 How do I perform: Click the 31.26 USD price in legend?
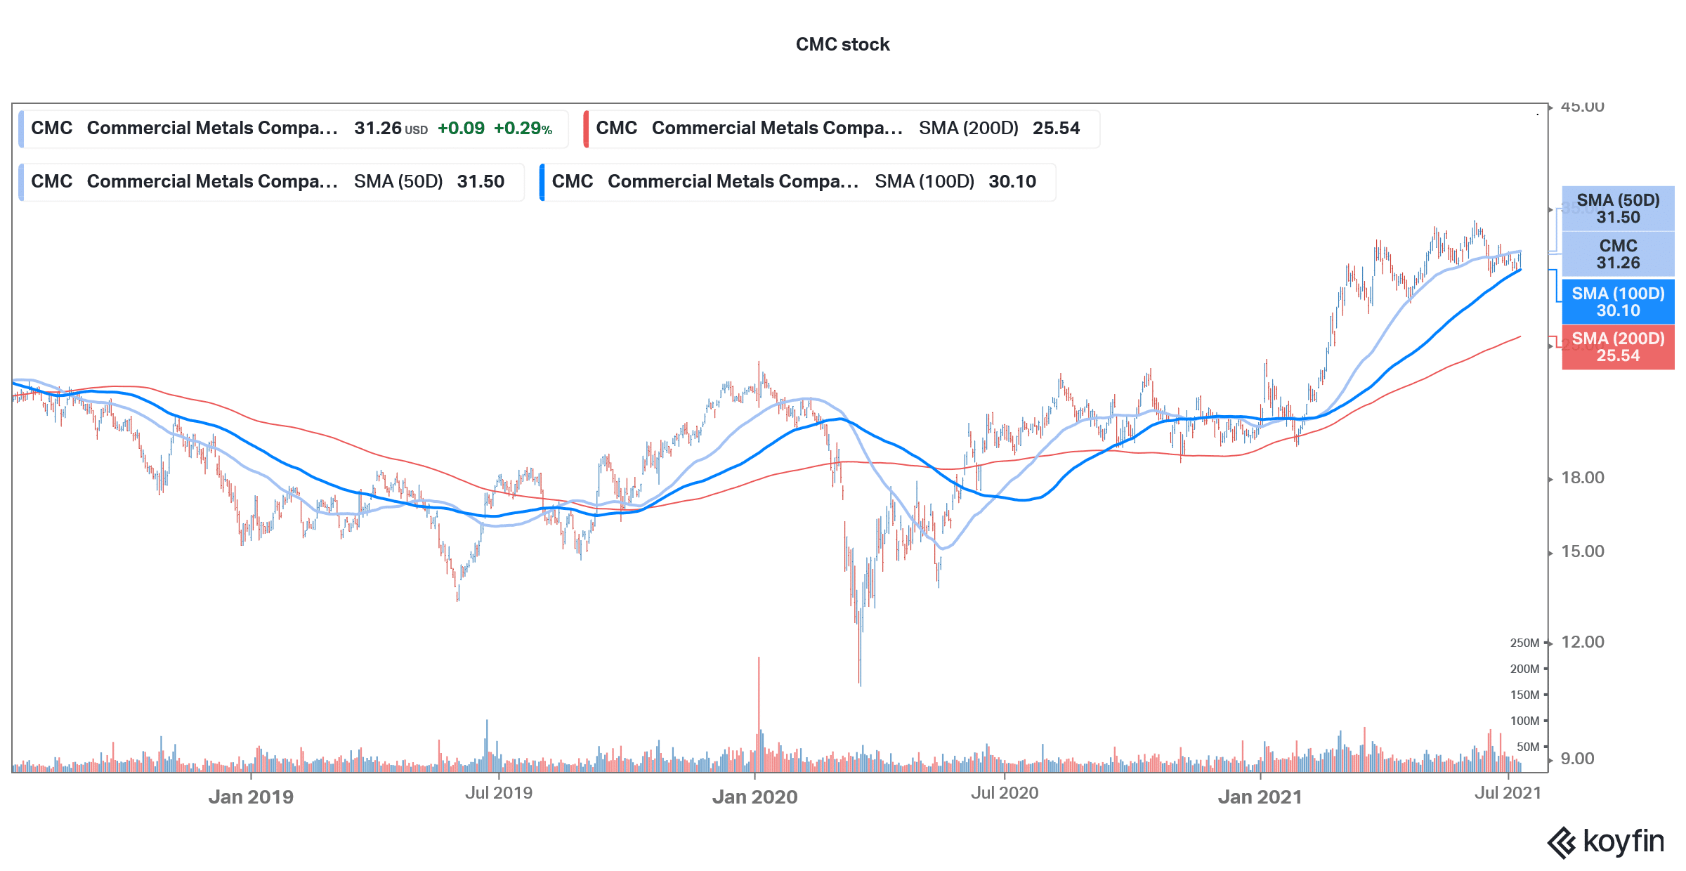pyautogui.click(x=391, y=129)
